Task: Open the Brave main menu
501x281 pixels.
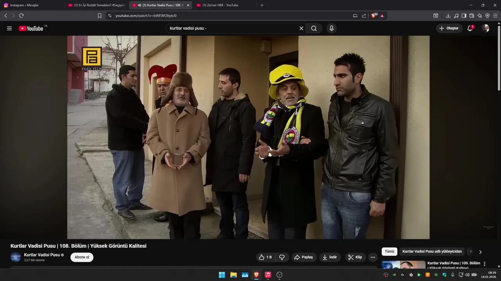Action: [x=495, y=16]
